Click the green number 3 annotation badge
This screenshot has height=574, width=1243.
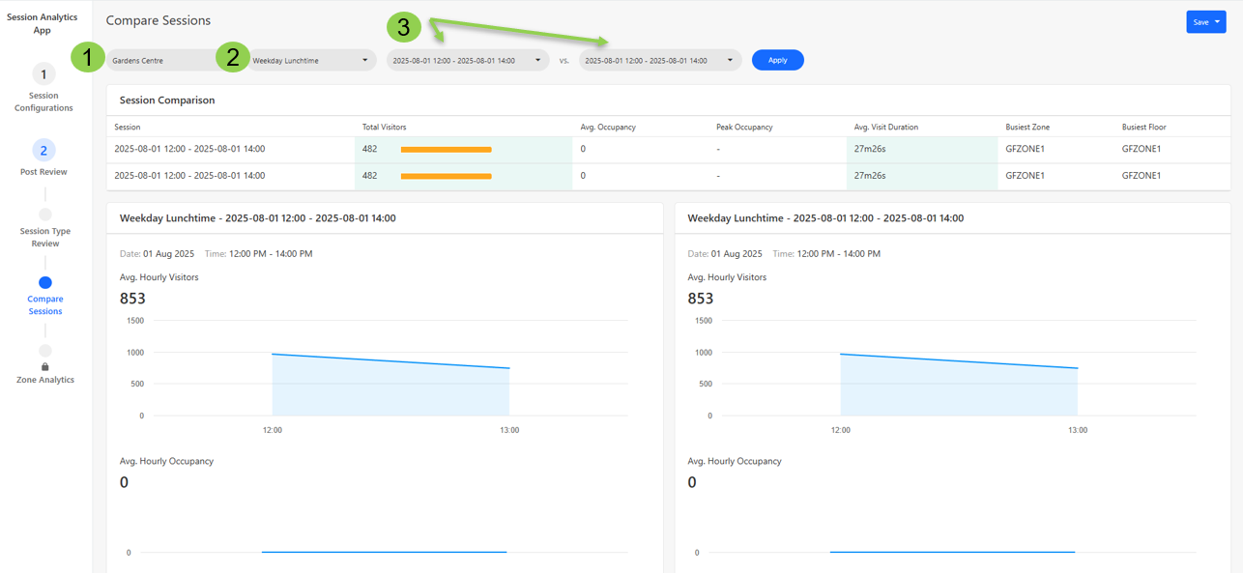404,28
